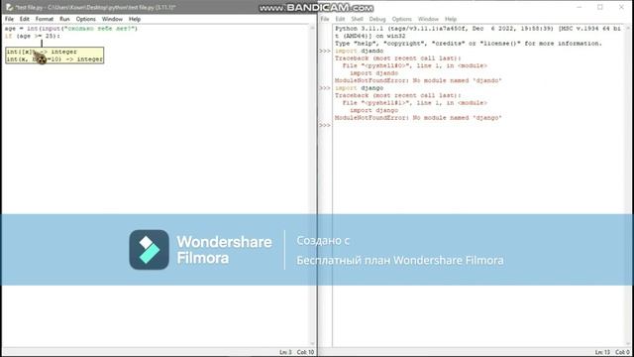Click the 'int([x]) -> integer' calltip line

pos(42,52)
